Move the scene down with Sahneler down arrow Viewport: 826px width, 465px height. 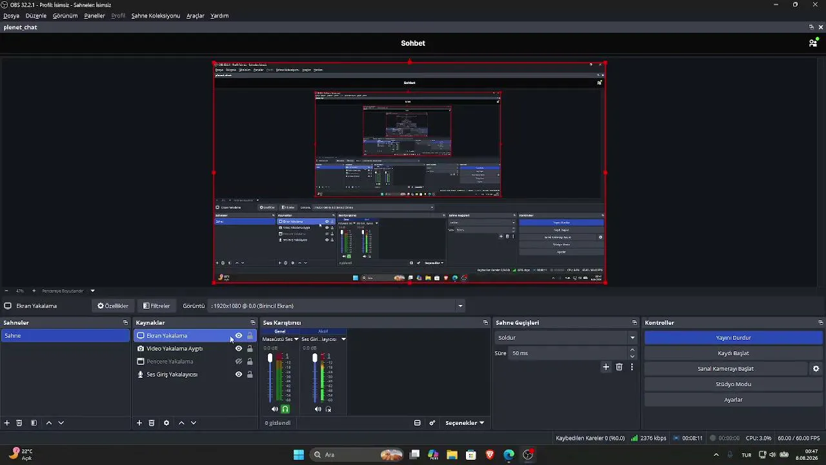click(61, 423)
